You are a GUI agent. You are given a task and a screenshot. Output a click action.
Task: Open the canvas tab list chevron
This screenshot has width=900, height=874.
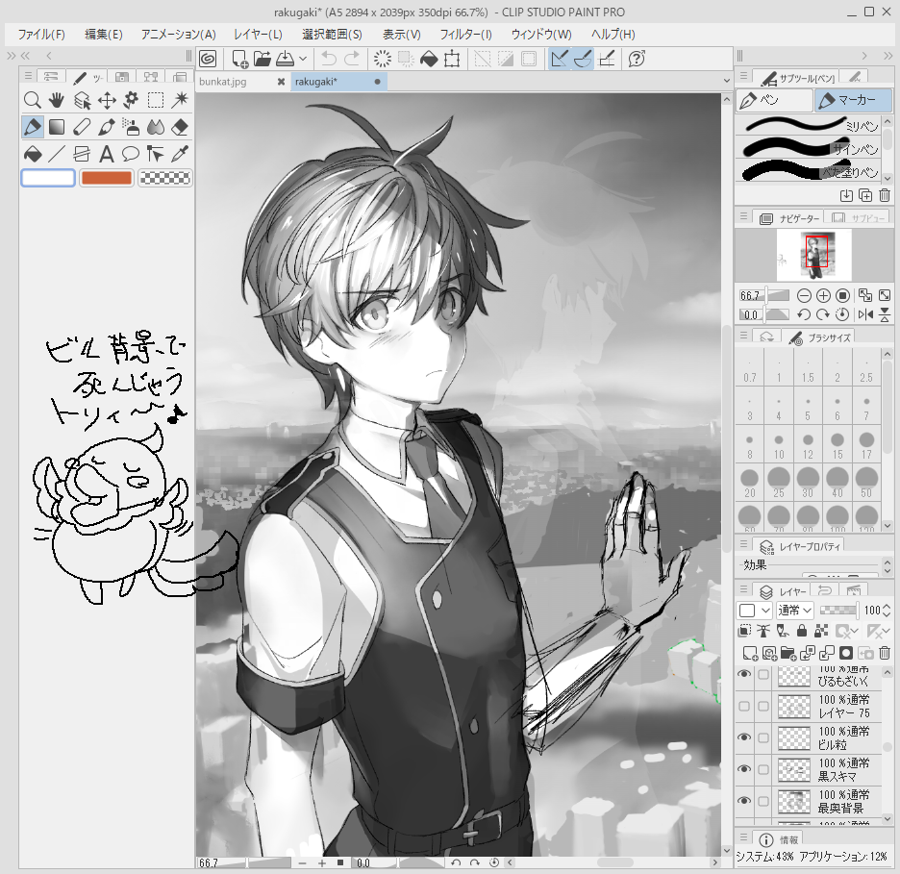(x=727, y=81)
